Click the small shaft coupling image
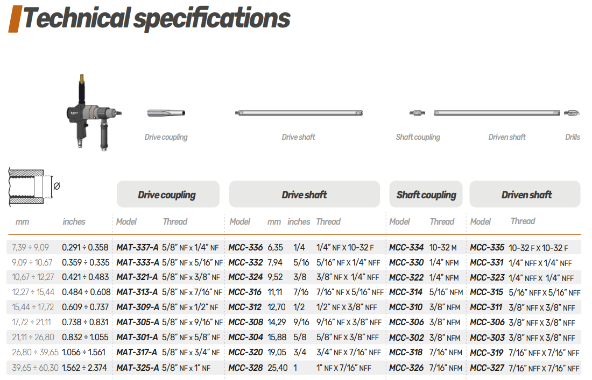 pyautogui.click(x=417, y=113)
